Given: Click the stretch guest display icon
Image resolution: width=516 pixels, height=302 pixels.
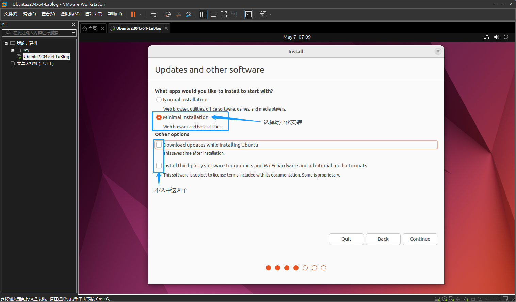Looking at the screenshot, I should pos(263,14).
